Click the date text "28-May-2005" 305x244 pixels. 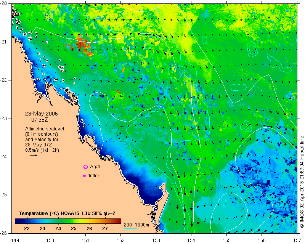[42, 114]
